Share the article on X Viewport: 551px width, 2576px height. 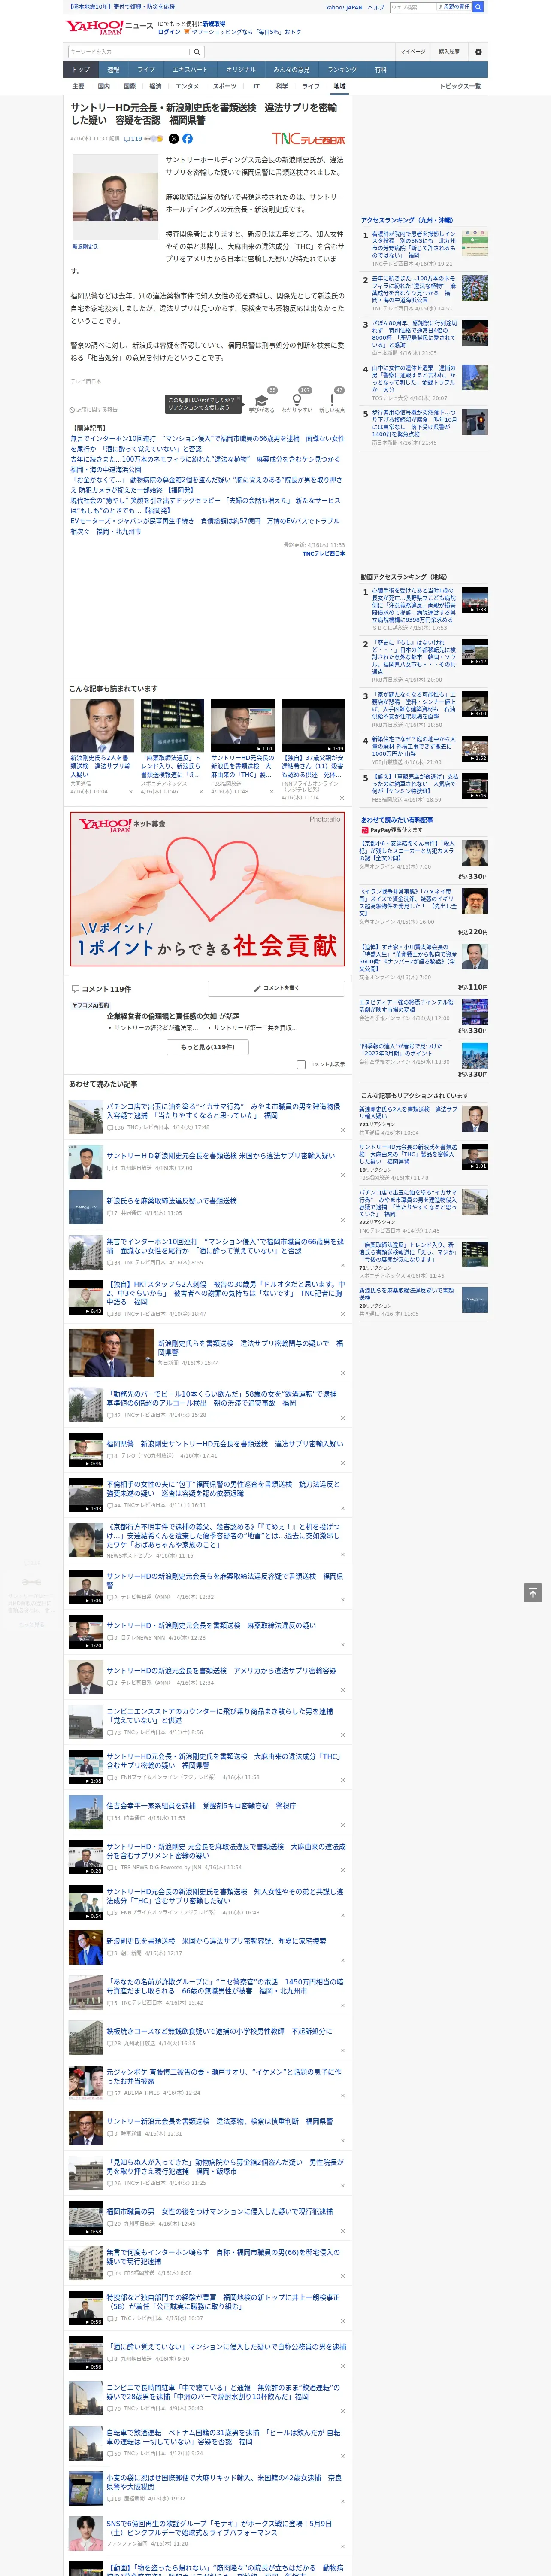[x=174, y=139]
